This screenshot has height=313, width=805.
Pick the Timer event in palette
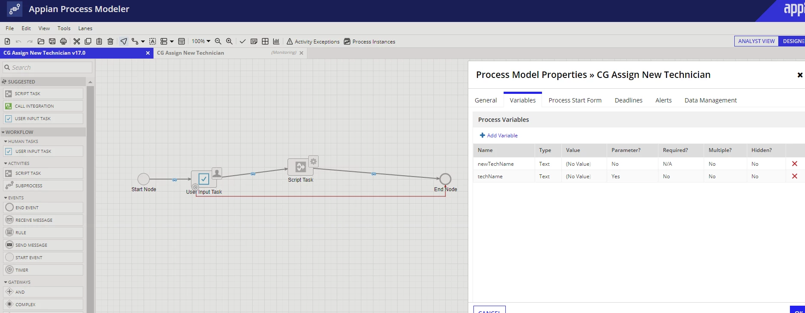click(43, 270)
